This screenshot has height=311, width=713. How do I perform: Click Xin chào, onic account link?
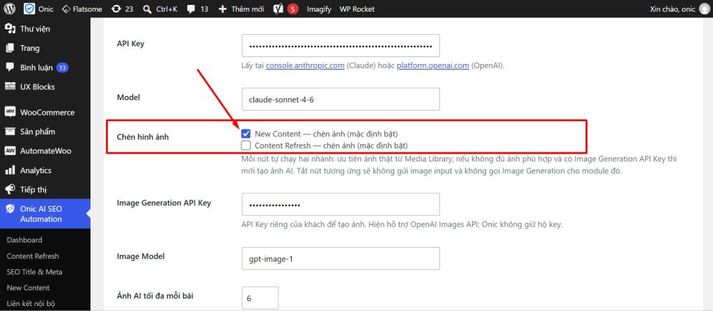pyautogui.click(x=673, y=8)
